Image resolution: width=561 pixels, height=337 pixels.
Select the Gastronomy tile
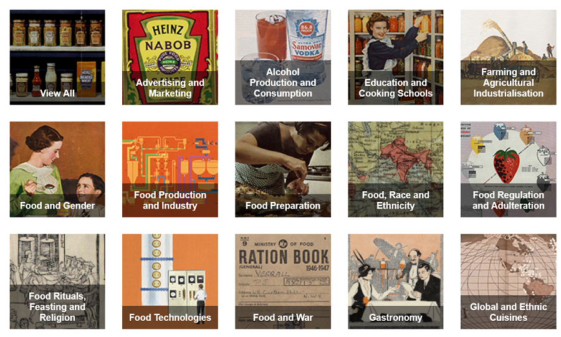coord(395,282)
